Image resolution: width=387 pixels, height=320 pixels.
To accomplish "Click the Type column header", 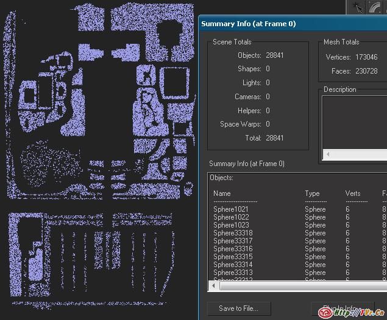I will click(312, 193).
